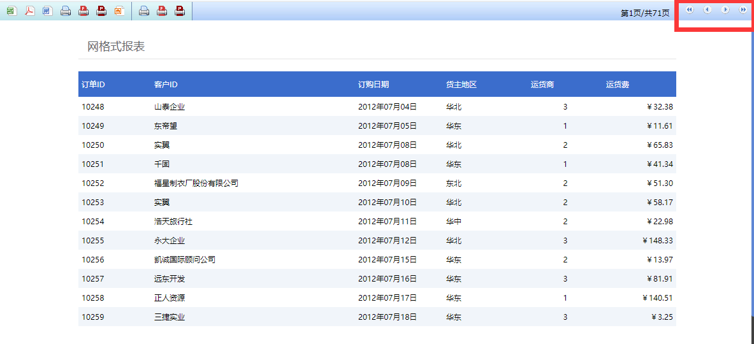Click the red F printer icon before the divider
The height and width of the screenshot is (344, 754).
click(83, 11)
